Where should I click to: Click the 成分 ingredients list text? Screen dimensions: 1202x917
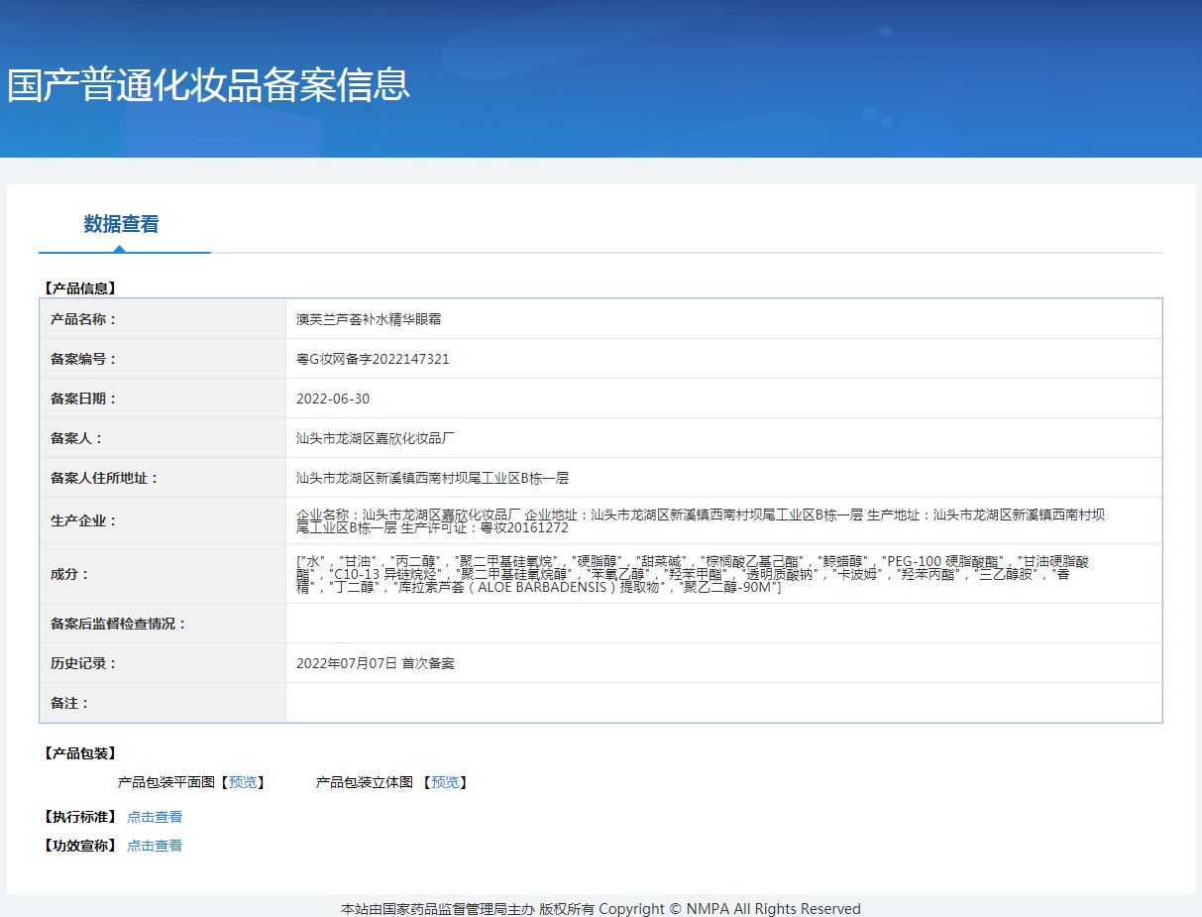point(692,574)
